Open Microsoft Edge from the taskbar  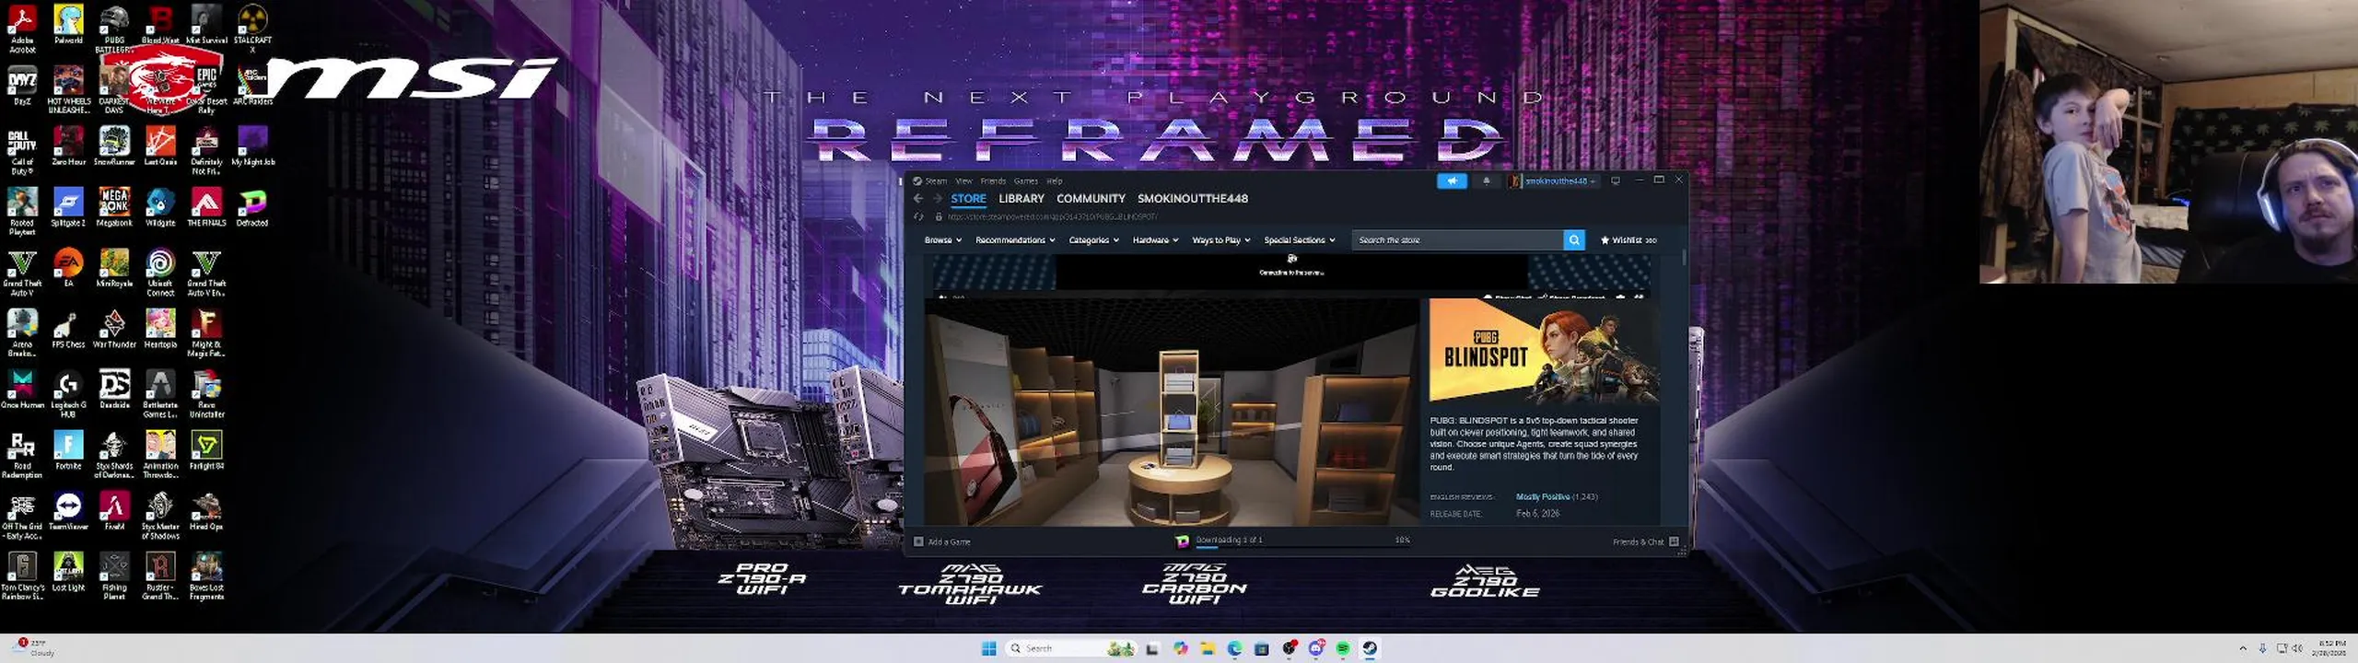coord(1234,648)
